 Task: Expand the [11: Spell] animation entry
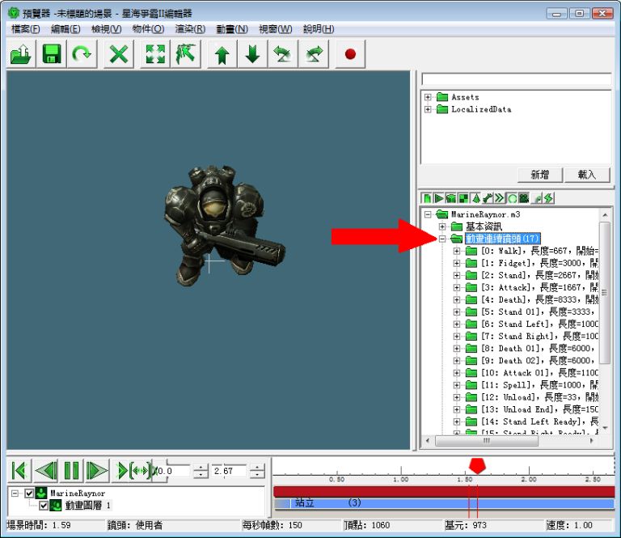457,385
